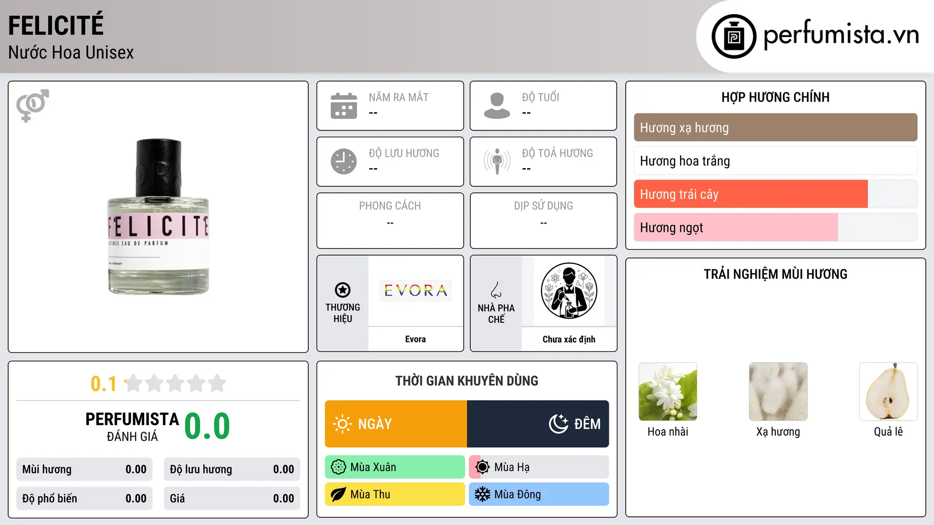
Task: Open the Evora brand logo image
Action: 415,290
